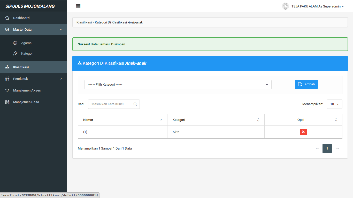Sort the table by Opsi column
The image size is (353, 198).
pyautogui.click(x=303, y=120)
